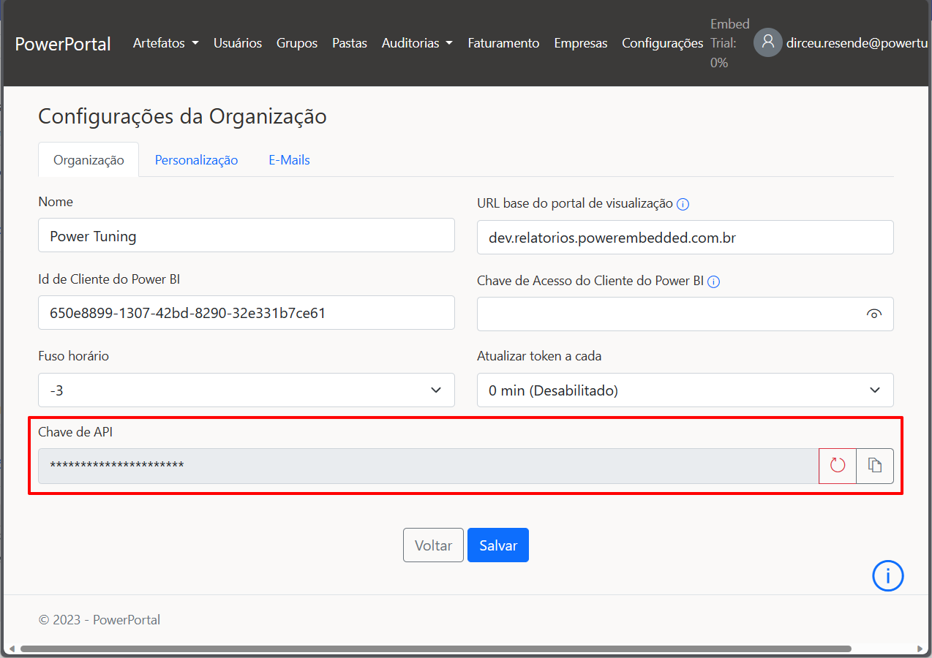Click info icon beside Chave de Acesso label

(x=714, y=281)
